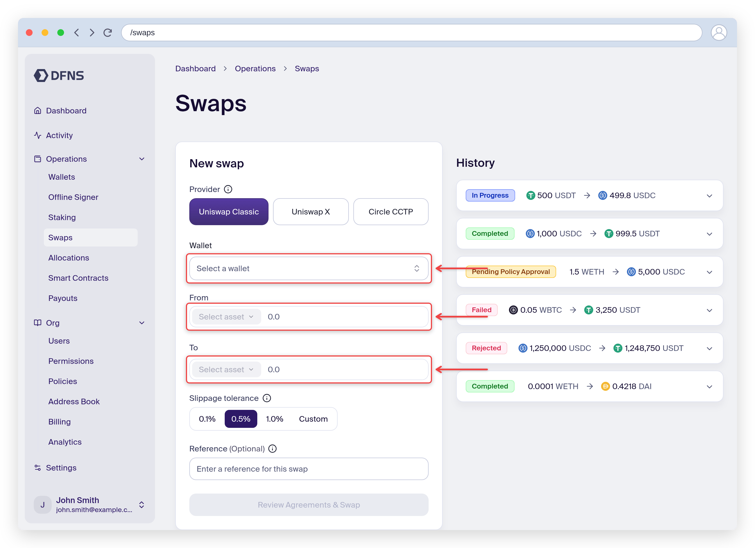Collapse the Org sidebar section chevron
Viewport: 755px width, 548px height.
(142, 323)
